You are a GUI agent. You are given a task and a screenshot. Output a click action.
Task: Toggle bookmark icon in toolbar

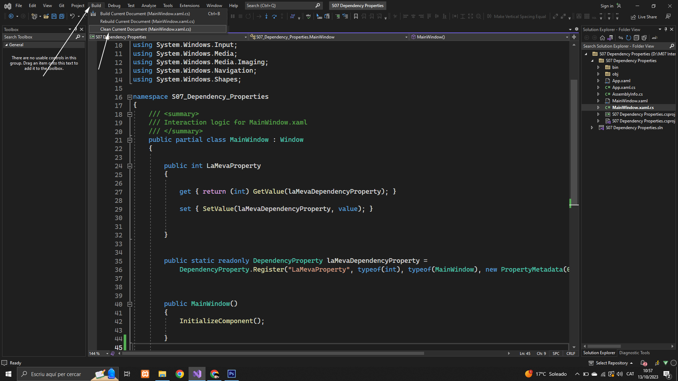[356, 16]
